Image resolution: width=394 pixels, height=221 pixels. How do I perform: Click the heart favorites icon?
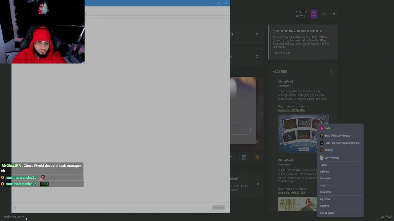click(x=257, y=34)
